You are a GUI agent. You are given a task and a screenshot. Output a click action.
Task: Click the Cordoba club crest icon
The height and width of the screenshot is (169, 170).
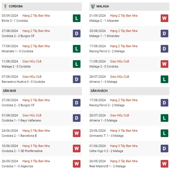click(x=5, y=6)
